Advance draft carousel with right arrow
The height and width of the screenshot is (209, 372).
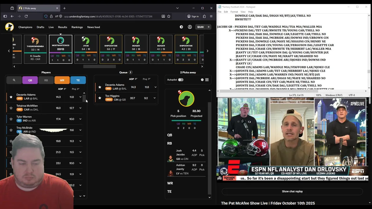[207, 51]
